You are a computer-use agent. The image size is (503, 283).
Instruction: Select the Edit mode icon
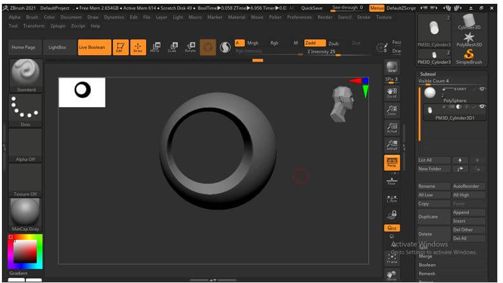(x=121, y=47)
